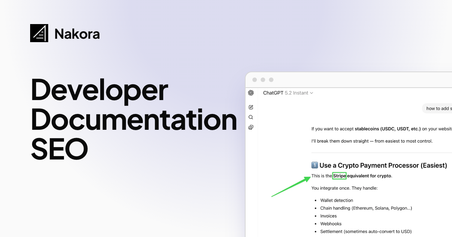Click line "You integrate once. They handle:"
Viewport: 452px width, 237px height.
pyautogui.click(x=344, y=188)
